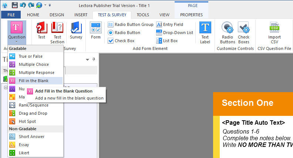This screenshot has height=158, width=293.
Task: Insert a List Box
Action: click(167, 41)
